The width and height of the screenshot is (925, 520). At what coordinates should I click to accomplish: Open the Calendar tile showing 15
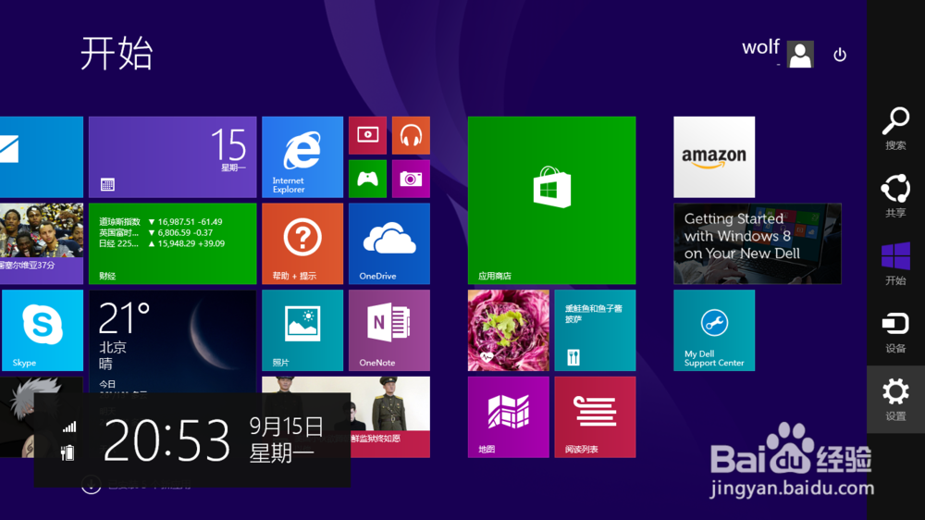click(x=172, y=157)
